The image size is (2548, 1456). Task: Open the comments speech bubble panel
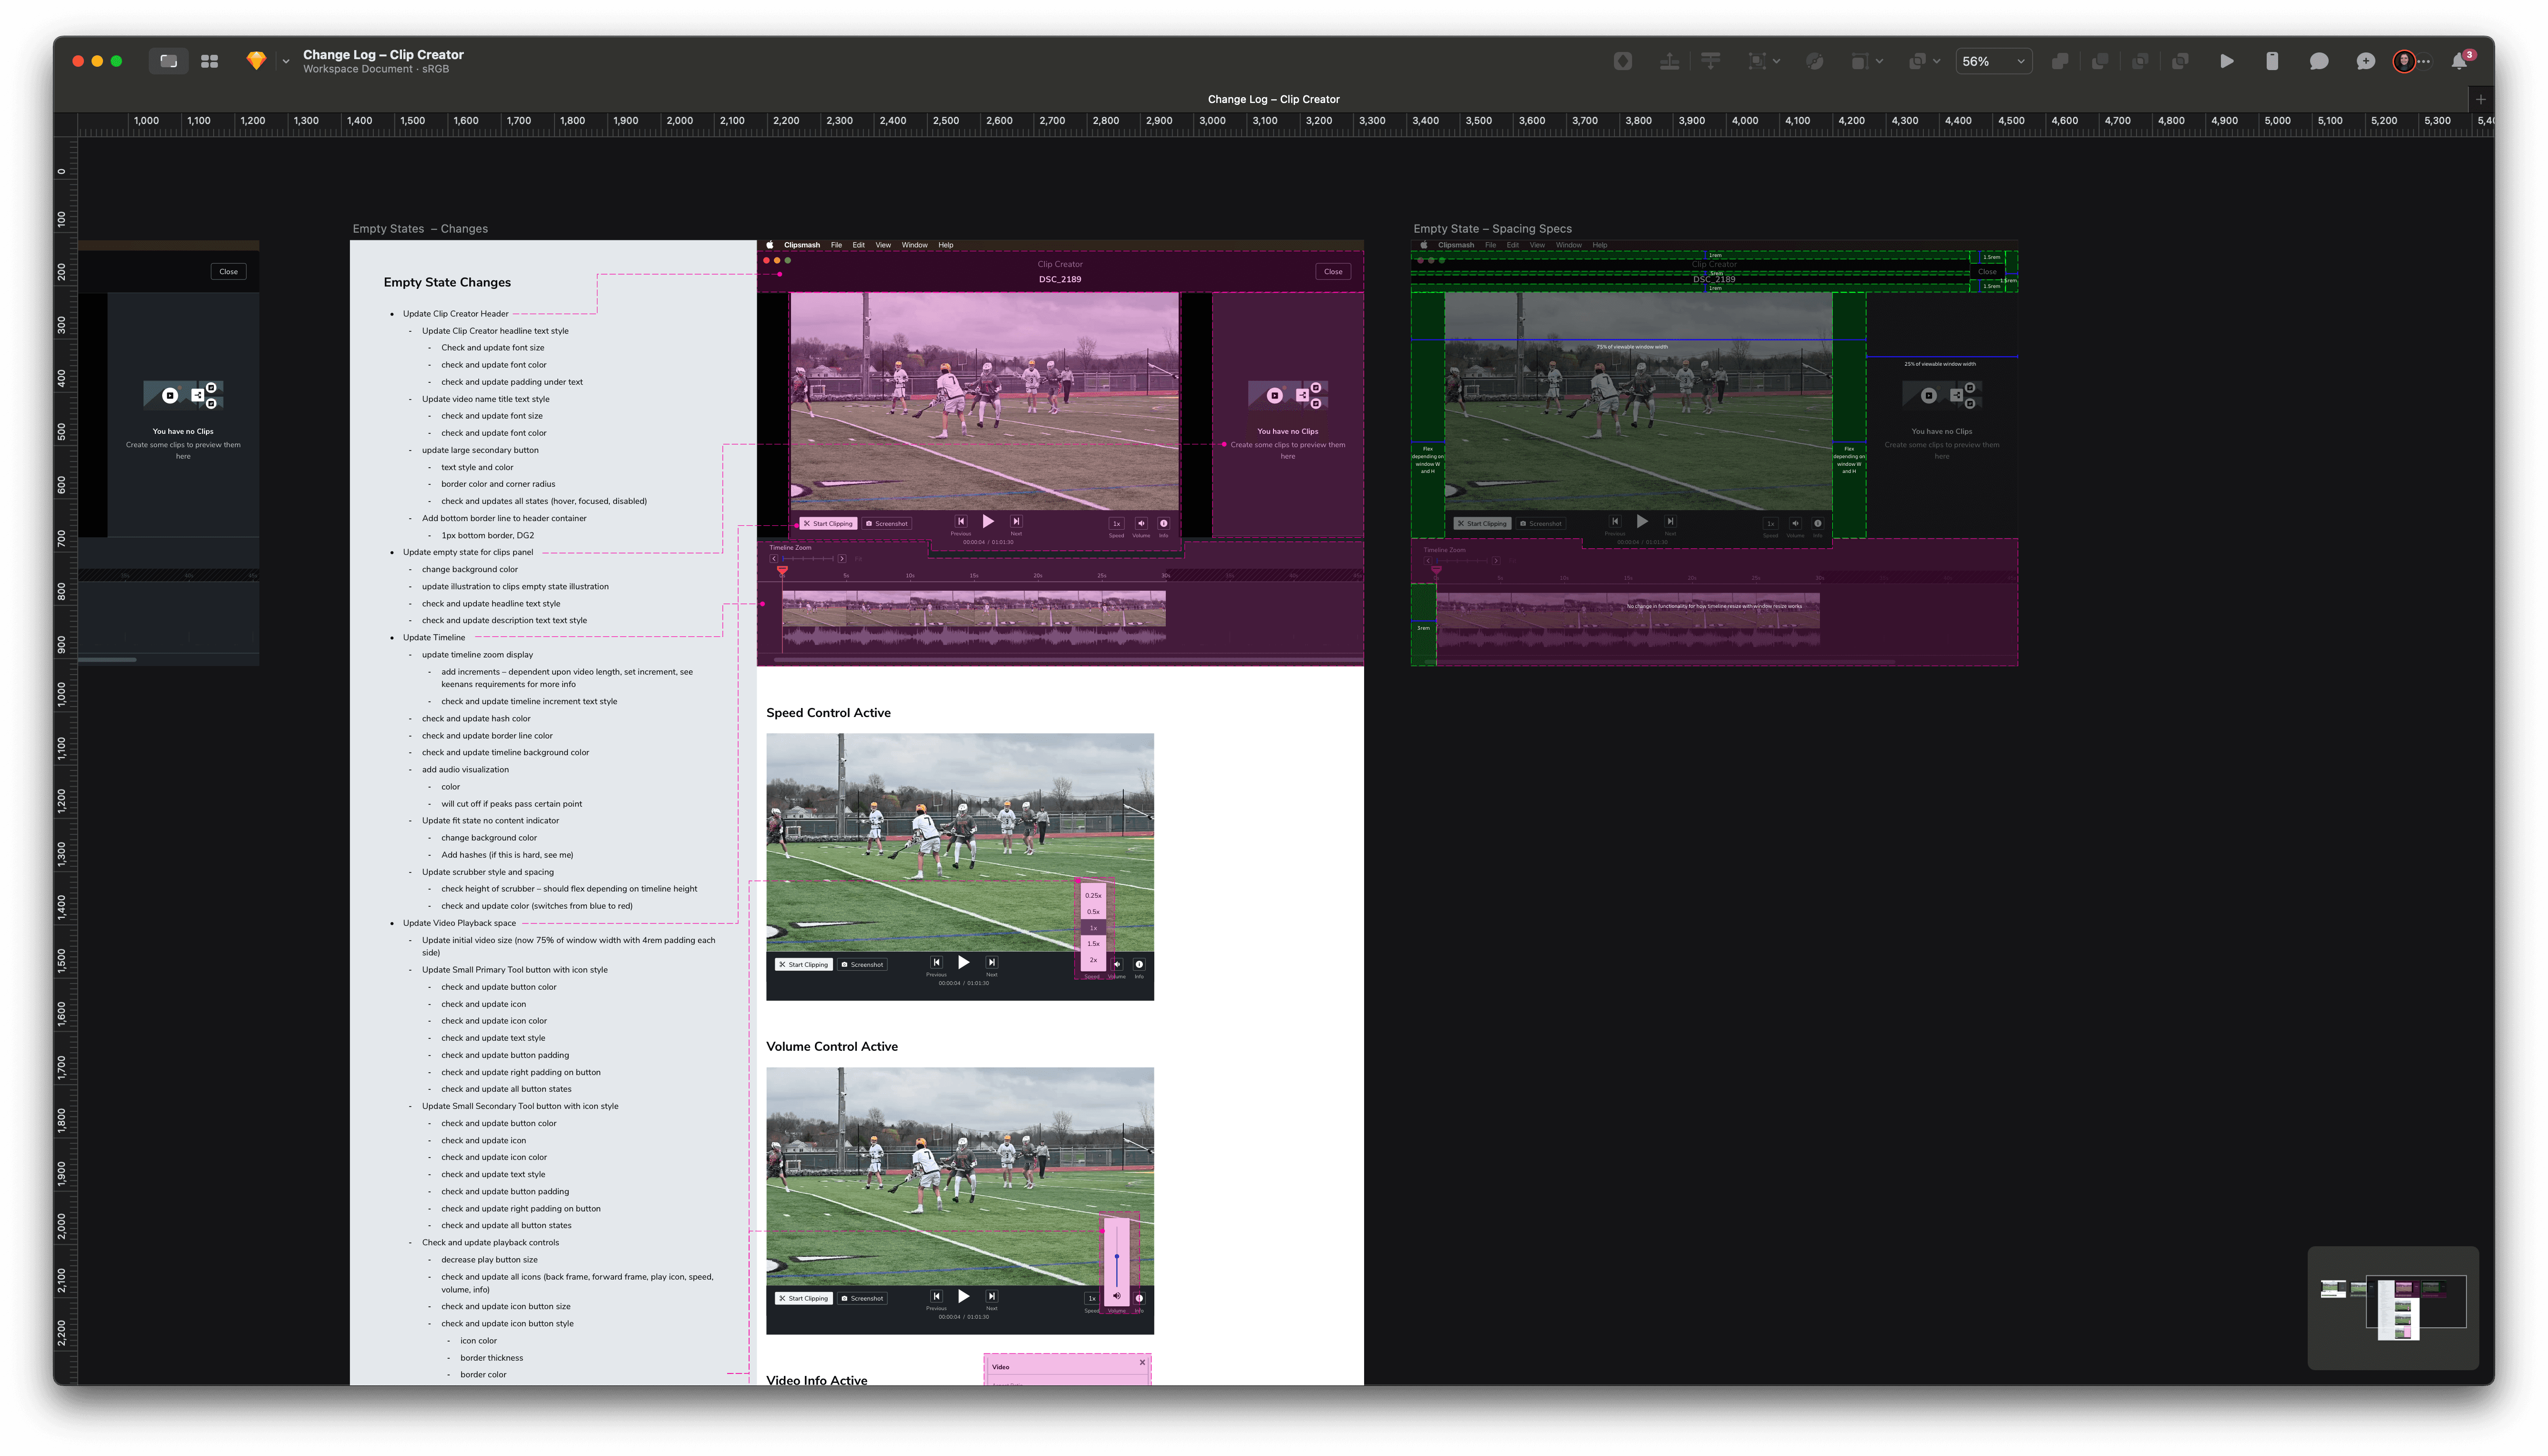click(x=2318, y=61)
